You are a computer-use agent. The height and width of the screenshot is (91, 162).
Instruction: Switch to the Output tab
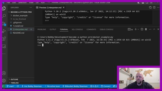[53, 29]
